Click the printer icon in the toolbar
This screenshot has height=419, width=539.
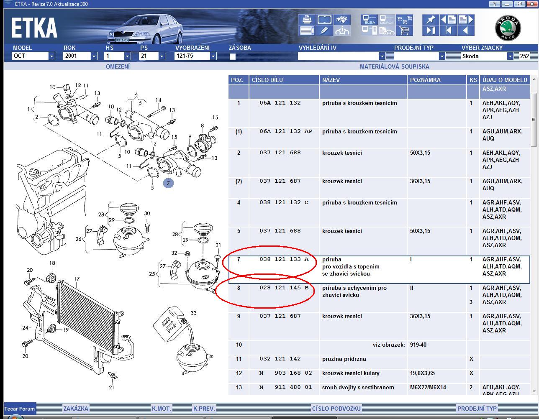307,20
